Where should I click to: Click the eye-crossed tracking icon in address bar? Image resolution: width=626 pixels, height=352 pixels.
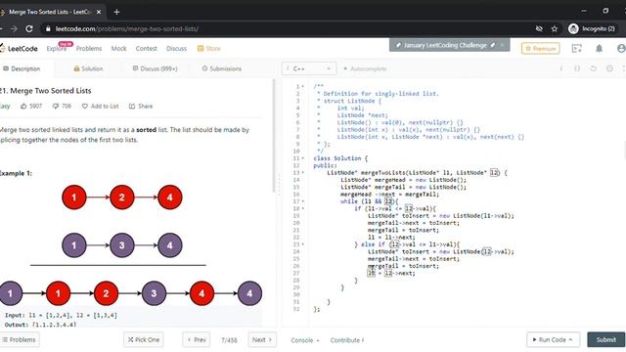[x=539, y=28]
